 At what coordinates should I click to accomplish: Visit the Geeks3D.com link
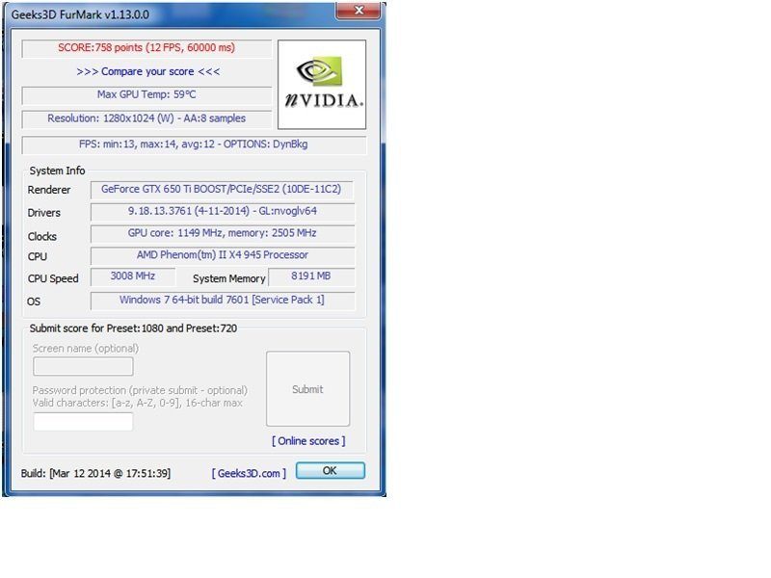[x=249, y=473]
